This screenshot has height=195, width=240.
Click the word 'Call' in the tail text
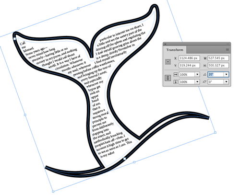point(23,44)
